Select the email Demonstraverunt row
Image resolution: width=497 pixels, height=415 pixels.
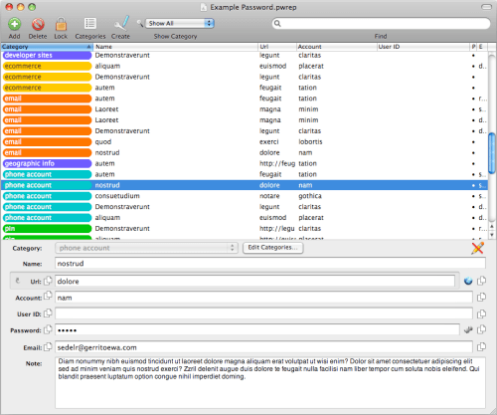point(245,130)
